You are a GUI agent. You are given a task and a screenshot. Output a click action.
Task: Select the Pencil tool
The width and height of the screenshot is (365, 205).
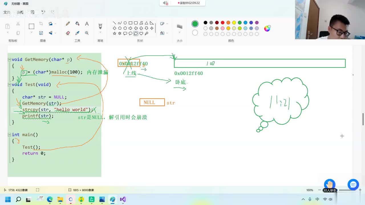(x=68, y=24)
